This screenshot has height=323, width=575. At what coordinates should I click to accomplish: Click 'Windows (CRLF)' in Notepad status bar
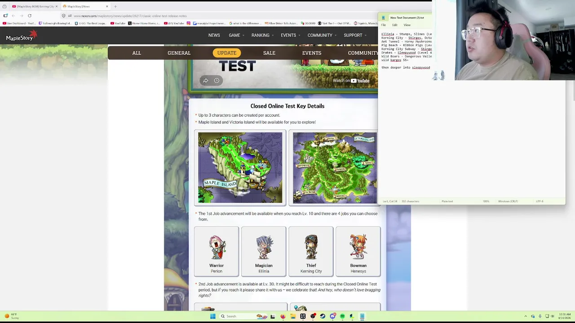[x=508, y=201]
